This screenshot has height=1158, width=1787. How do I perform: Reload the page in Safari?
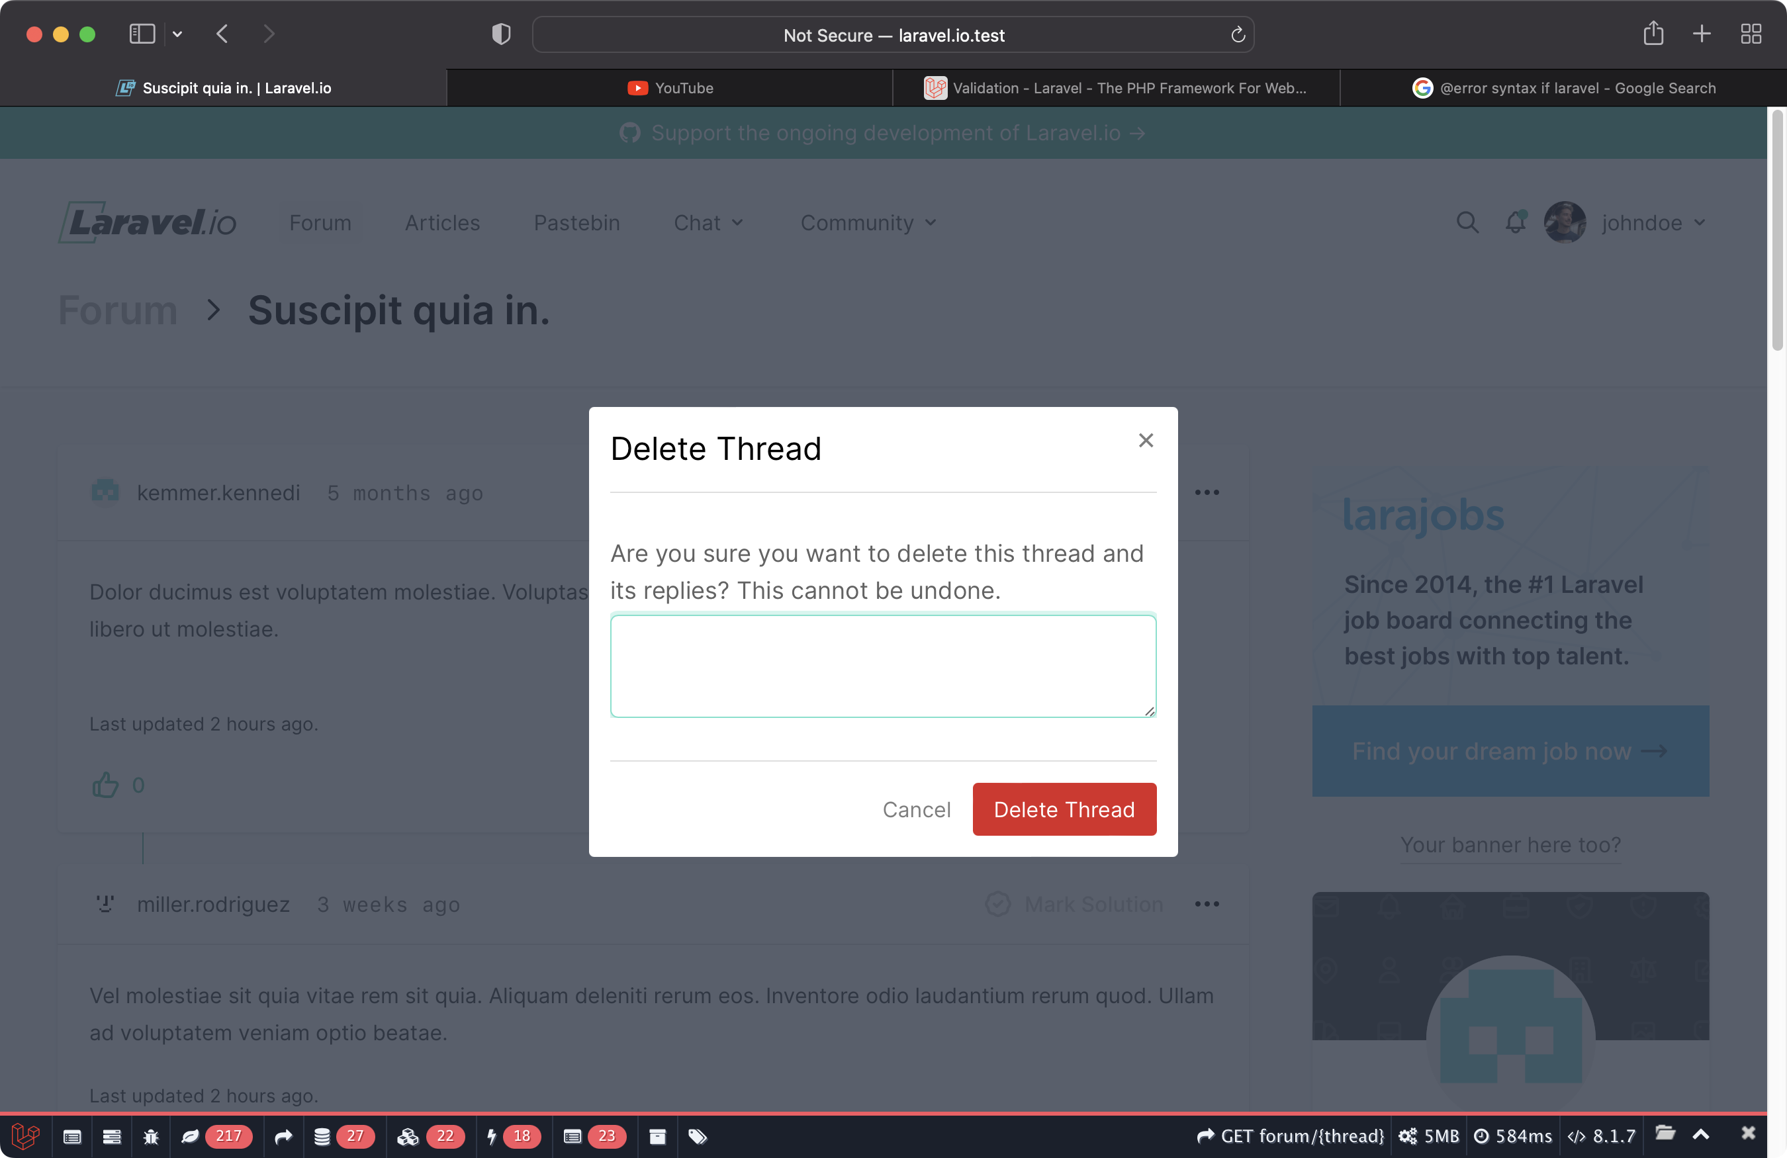pos(1238,34)
